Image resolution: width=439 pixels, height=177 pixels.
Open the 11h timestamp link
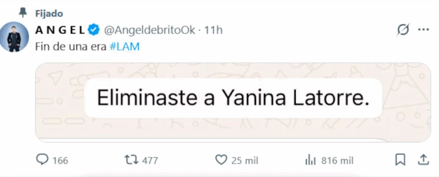tap(213, 30)
